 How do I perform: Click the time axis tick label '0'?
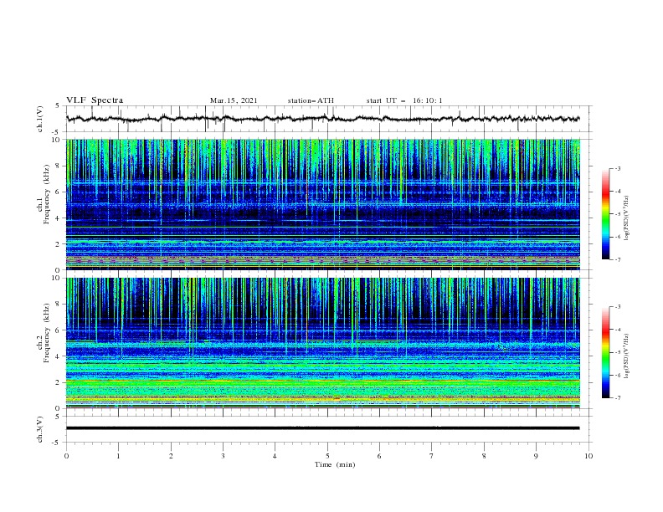(66, 456)
